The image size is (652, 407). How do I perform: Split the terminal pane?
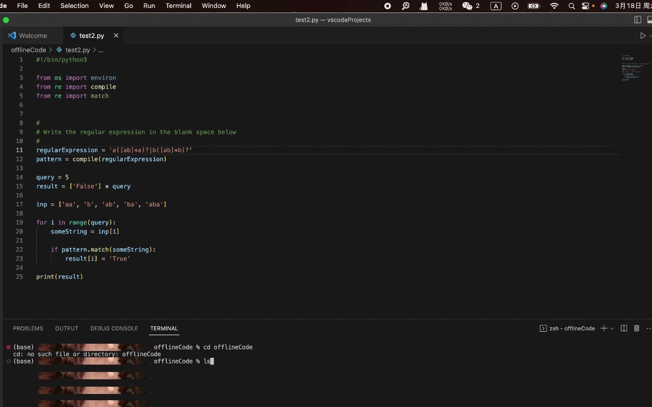click(x=624, y=328)
